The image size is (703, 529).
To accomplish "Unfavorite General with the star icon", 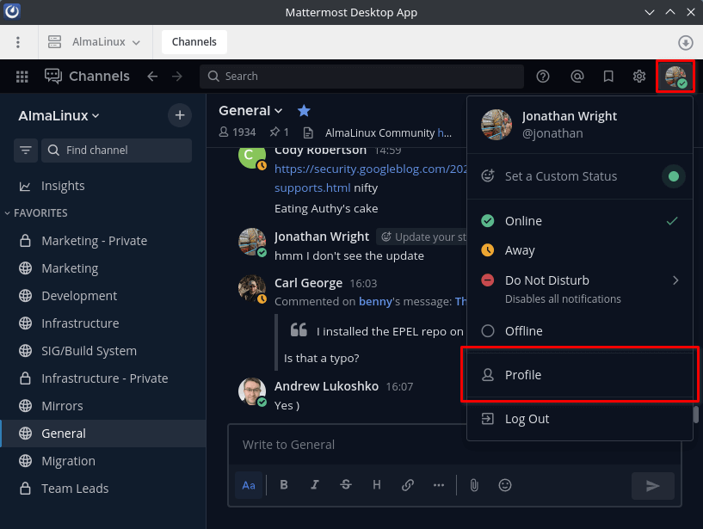I will 304,110.
